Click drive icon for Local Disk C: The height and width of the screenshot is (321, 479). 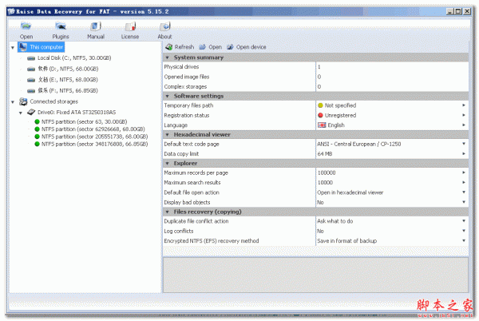coord(31,58)
